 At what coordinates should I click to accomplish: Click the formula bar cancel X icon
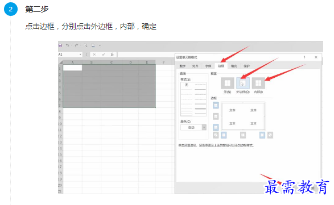pyautogui.click(x=94, y=55)
